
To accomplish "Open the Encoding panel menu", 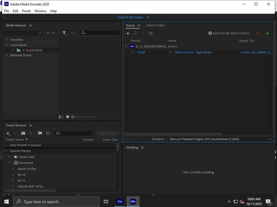I will 142,148.
